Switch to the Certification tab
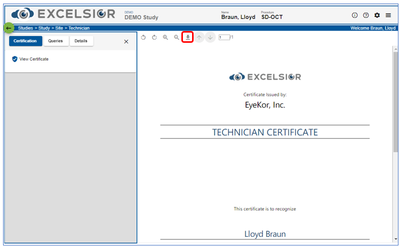 pos(26,41)
